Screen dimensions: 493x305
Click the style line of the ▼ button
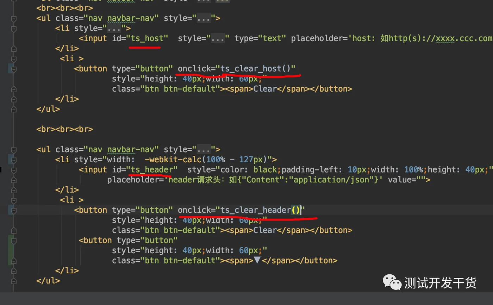pyautogui.click(x=190, y=250)
